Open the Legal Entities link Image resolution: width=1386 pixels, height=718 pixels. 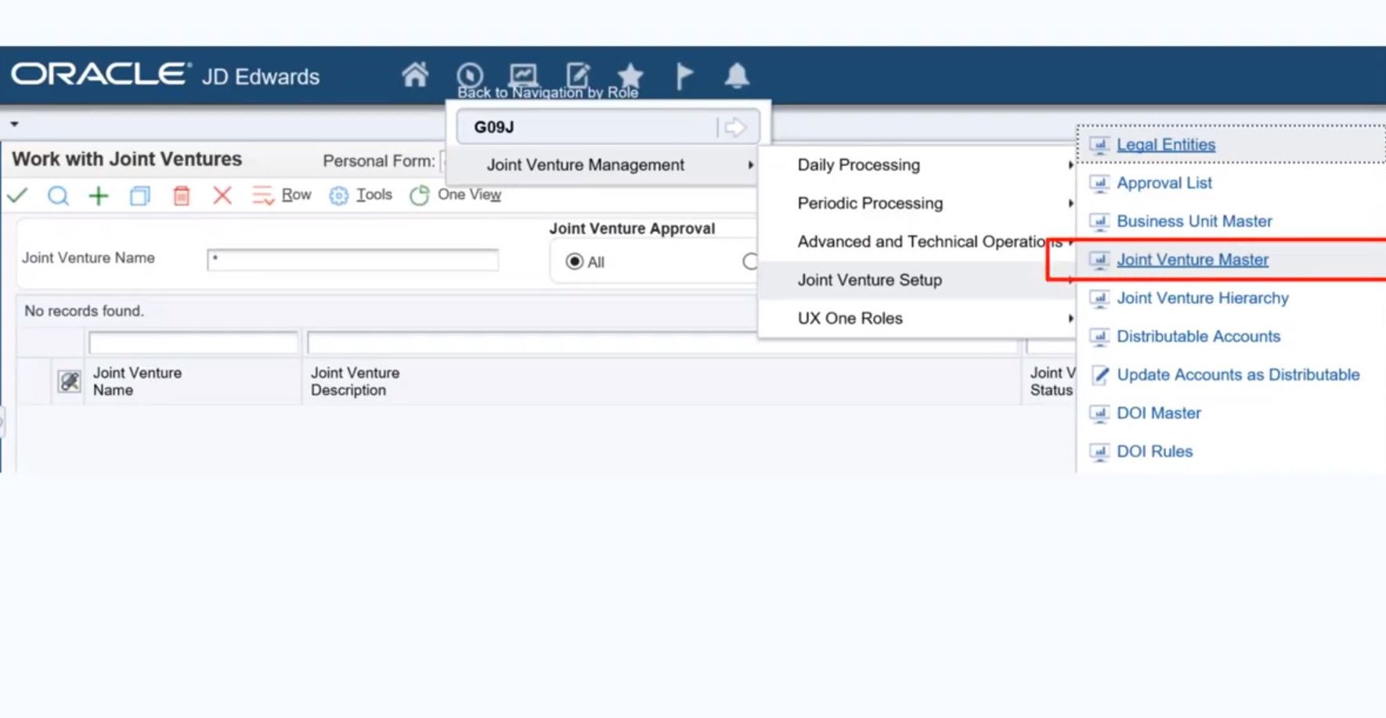(x=1166, y=145)
